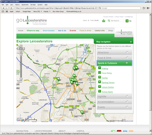Click the browser Back arrow button
This screenshot has height=135, width=152.
pos(3,8)
